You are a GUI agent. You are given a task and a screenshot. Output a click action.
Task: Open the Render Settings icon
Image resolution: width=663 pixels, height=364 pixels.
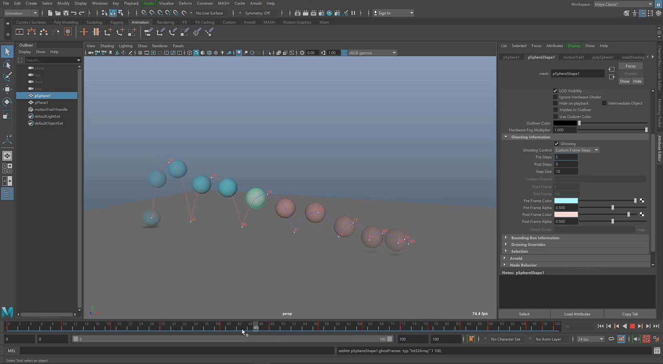click(x=321, y=13)
